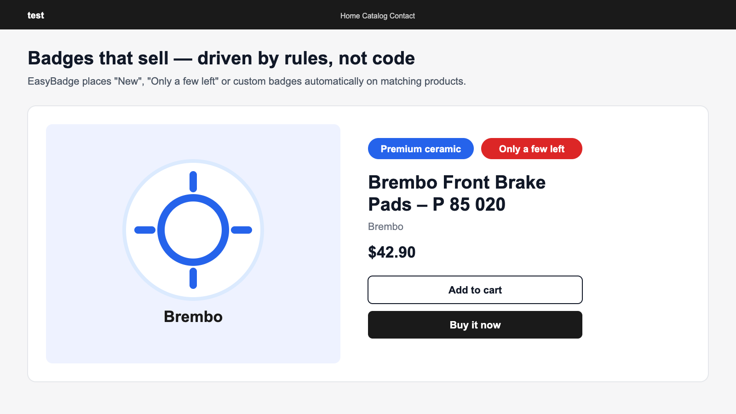736x414 pixels.
Task: Click the bottom spoke of the brake icon
Action: pos(193,278)
